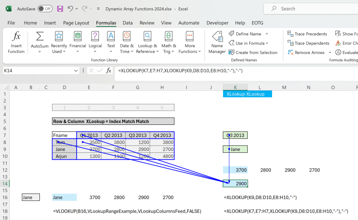Select the blue XLookup-XLookup header cell
Image resolution: width=358 pixels, height=220 pixels.
[247, 94]
